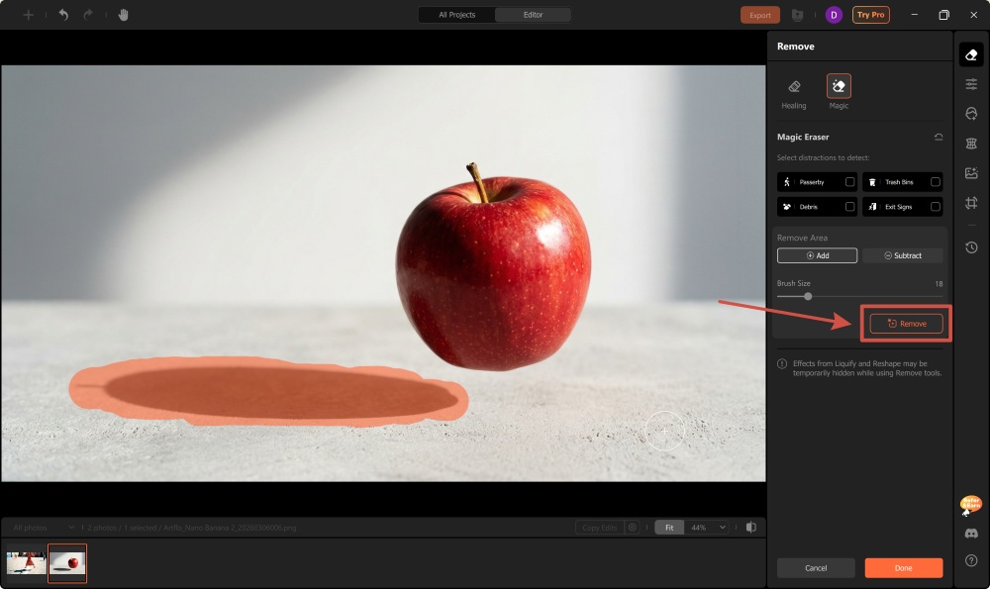Click the refresh icon next to Magic Eraser
Viewport: 990px width, 589px height.
tap(939, 137)
